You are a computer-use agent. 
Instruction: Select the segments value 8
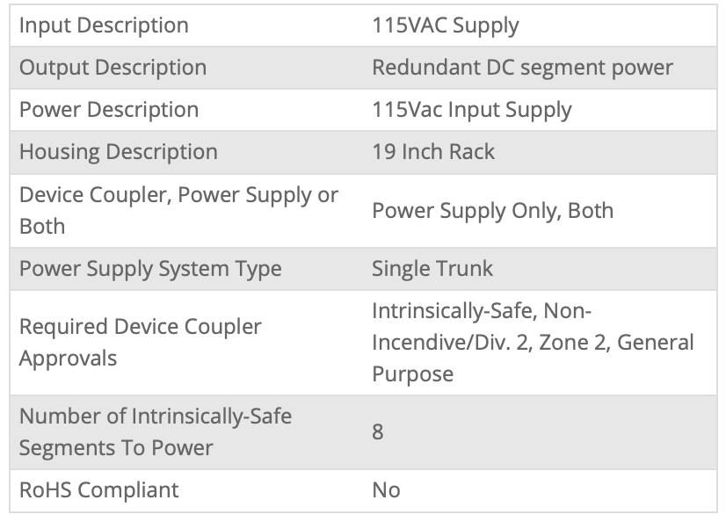click(378, 431)
